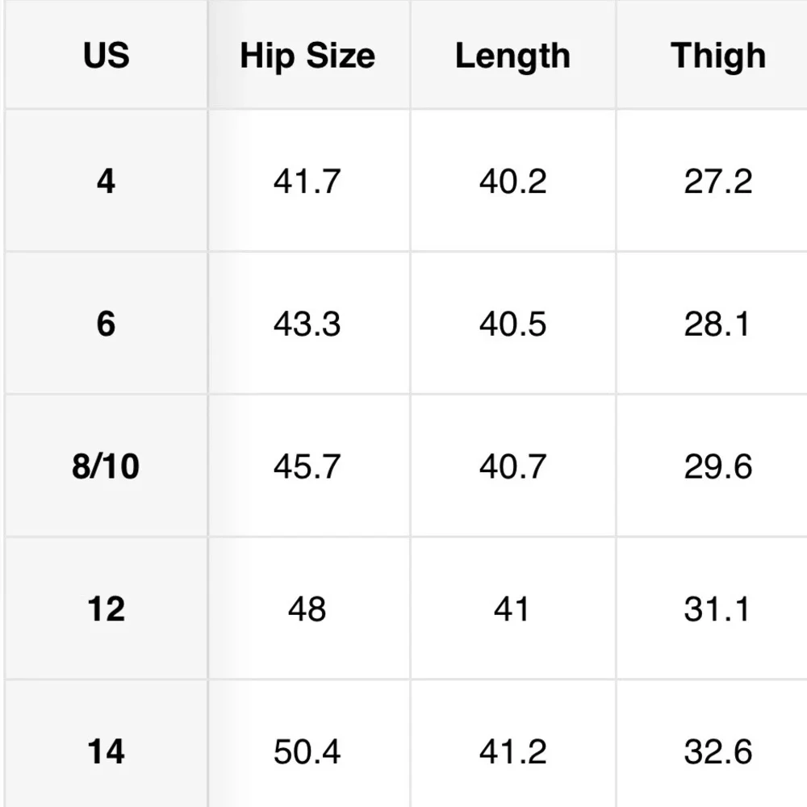Select the Hip Size column header

pyautogui.click(x=307, y=56)
